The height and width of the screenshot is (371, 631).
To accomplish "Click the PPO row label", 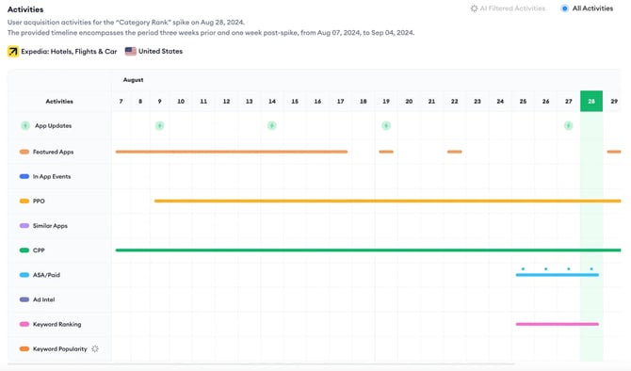I will point(39,201).
